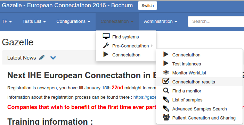
Task: Click the checkbox icon for Connectathon results
Action: 166,81
